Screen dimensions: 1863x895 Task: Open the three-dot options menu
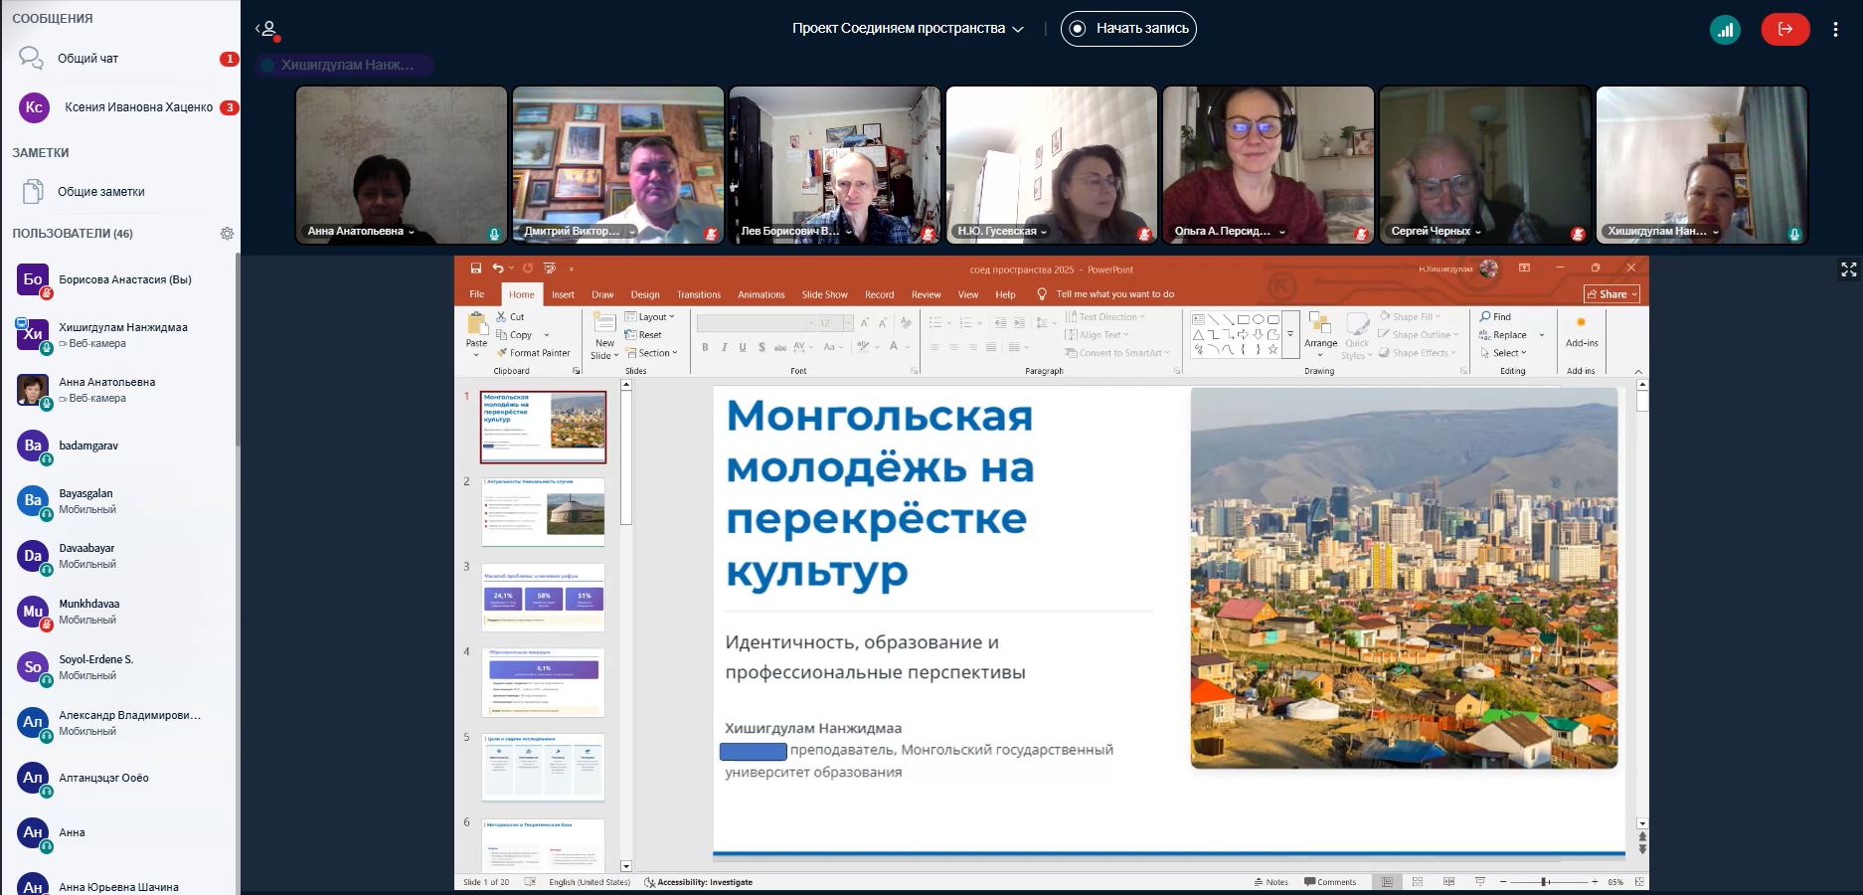tap(1835, 29)
